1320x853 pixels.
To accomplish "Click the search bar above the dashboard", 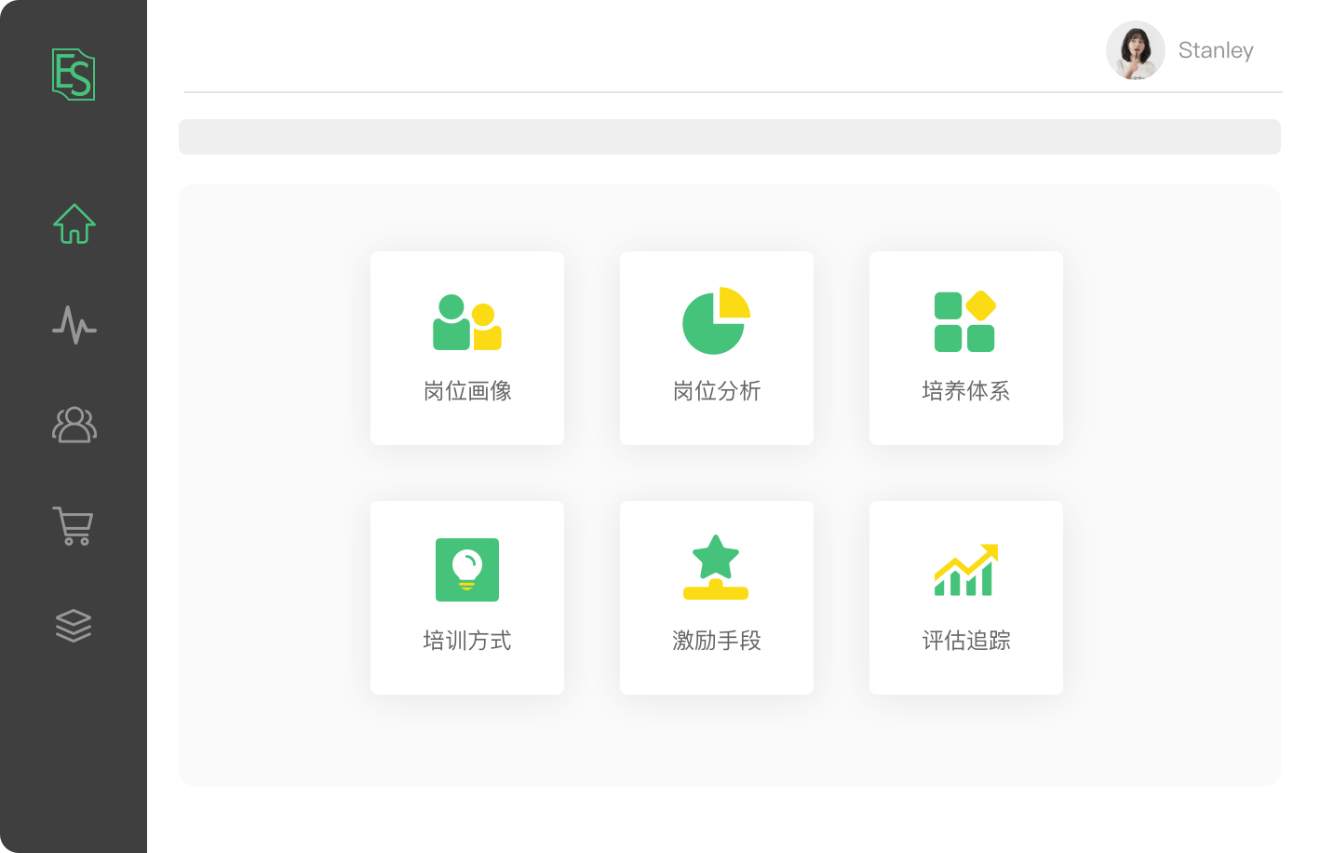I will (x=731, y=136).
